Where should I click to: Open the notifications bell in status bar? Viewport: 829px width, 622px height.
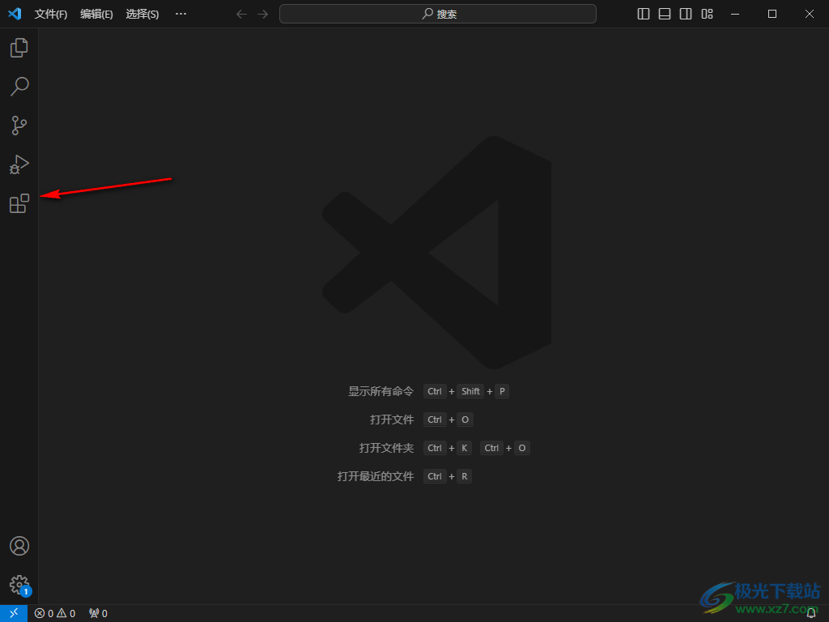tap(811, 613)
